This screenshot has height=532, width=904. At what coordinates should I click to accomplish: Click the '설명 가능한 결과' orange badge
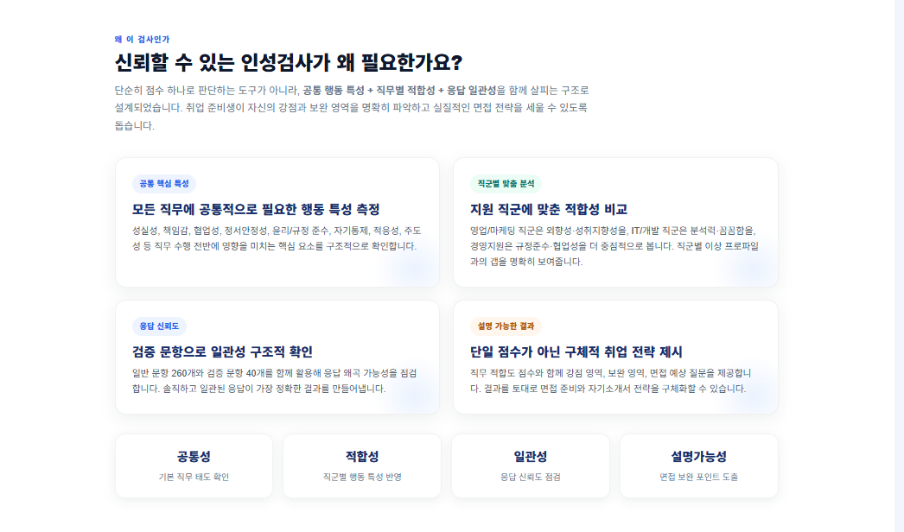point(506,326)
